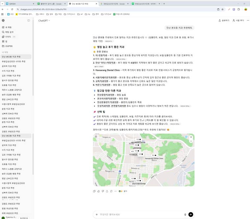Start a new chat from the sidebar
Image resolution: width=250 pixels, height=219 pixels.
(x=7, y=27)
